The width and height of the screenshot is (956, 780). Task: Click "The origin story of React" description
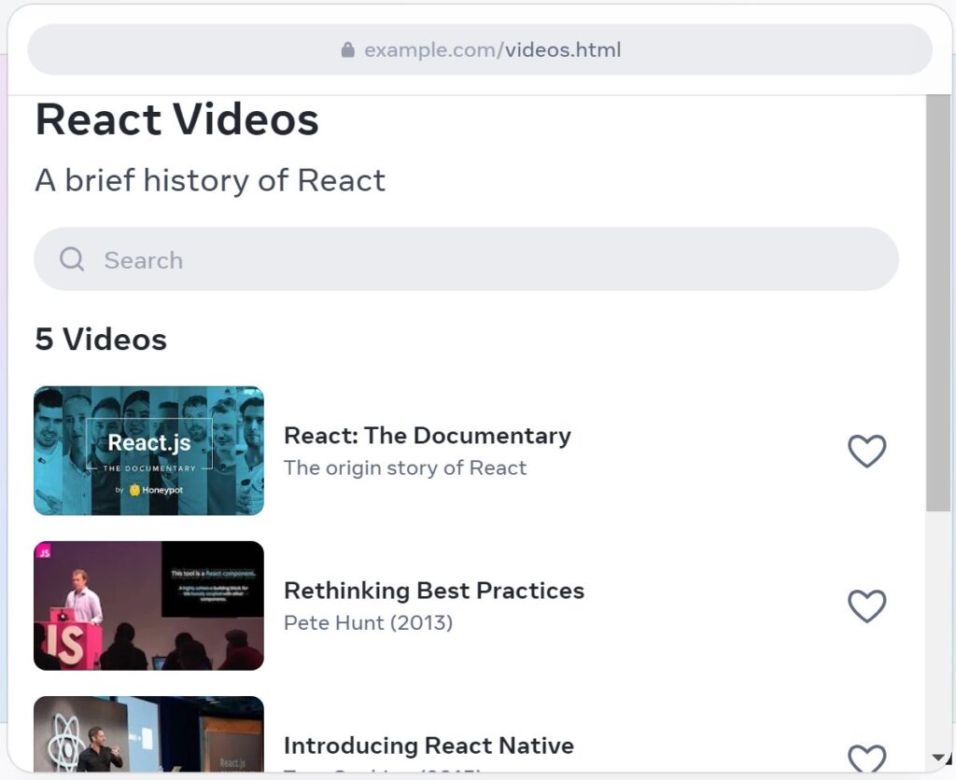[x=405, y=468]
